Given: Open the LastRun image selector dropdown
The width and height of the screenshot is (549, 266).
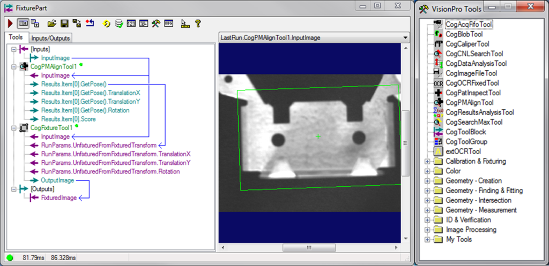Looking at the screenshot, I should [406, 38].
